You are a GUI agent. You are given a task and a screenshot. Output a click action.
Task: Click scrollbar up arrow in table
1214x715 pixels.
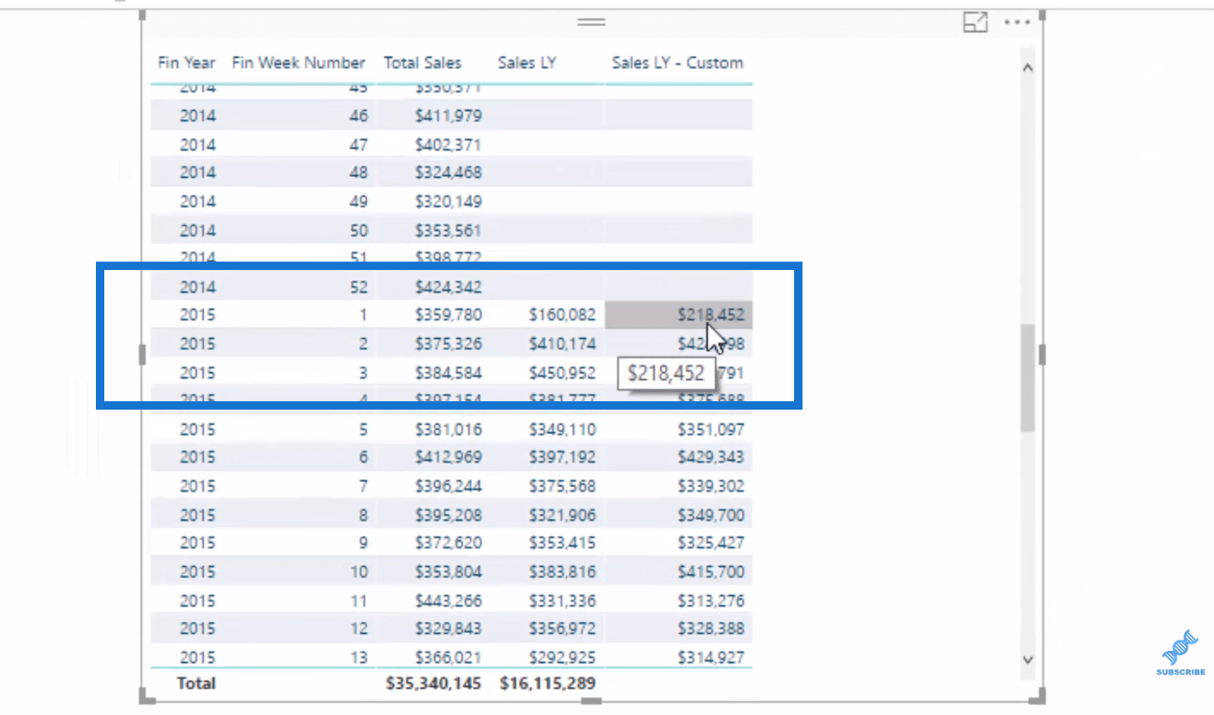pos(1028,67)
